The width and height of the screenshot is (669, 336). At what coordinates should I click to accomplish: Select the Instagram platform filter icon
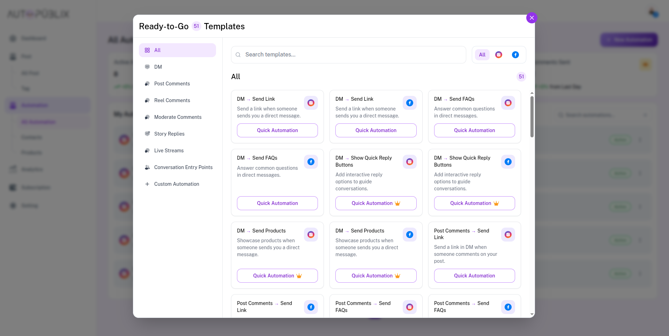tap(499, 55)
